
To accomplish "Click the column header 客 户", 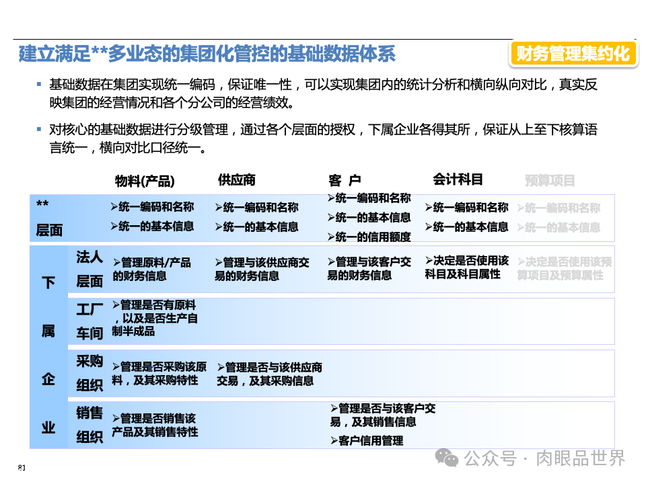I will click(x=345, y=180).
